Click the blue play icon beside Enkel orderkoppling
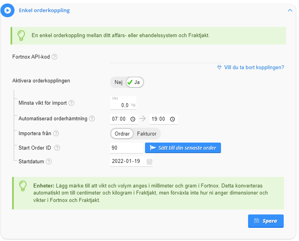299x241 pixels. coord(7,10)
